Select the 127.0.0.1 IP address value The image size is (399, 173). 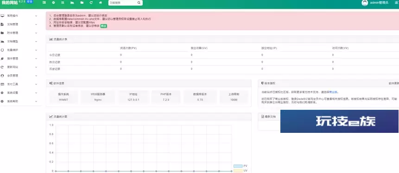coord(133,100)
